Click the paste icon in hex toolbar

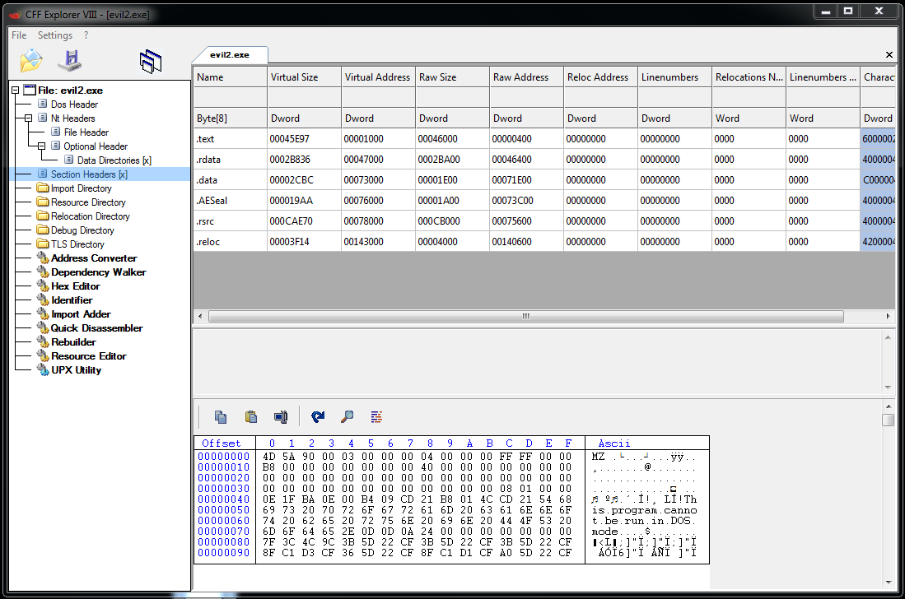tap(251, 417)
